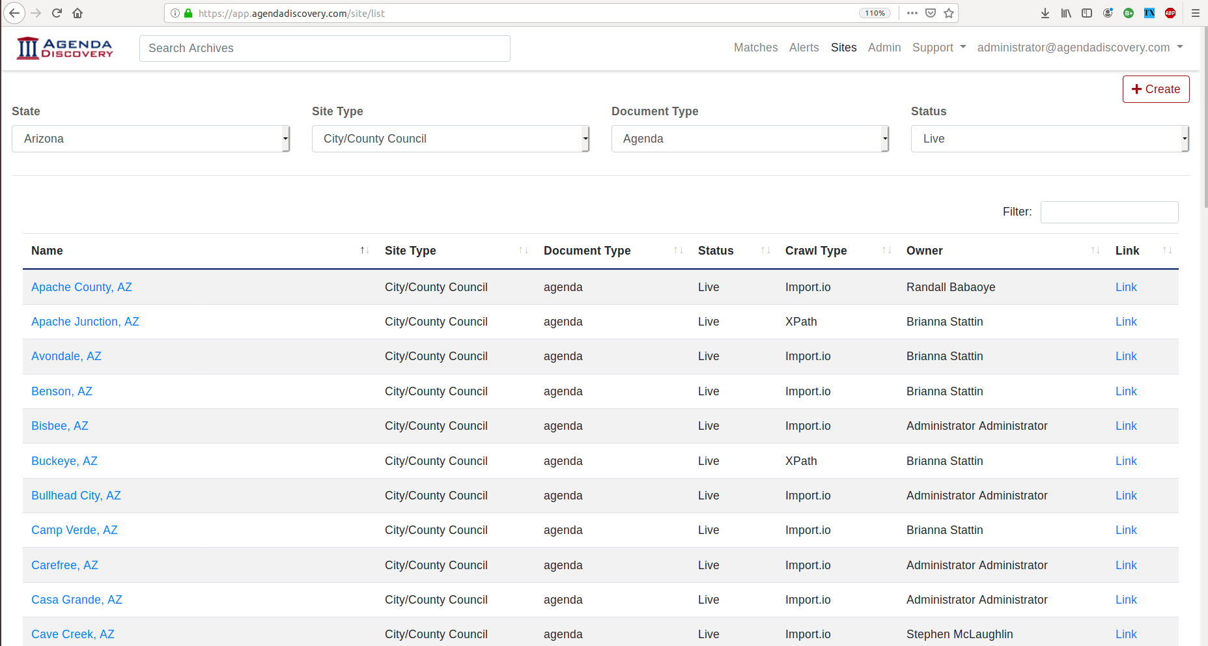This screenshot has height=646, width=1208.
Task: Sort by Link column arrows
Action: 1167,251
